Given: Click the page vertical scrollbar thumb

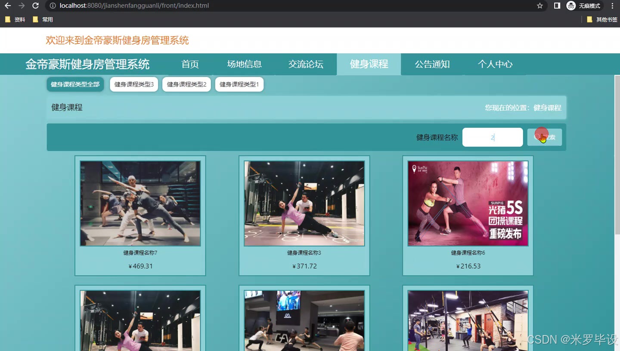Looking at the screenshot, I should (617, 155).
